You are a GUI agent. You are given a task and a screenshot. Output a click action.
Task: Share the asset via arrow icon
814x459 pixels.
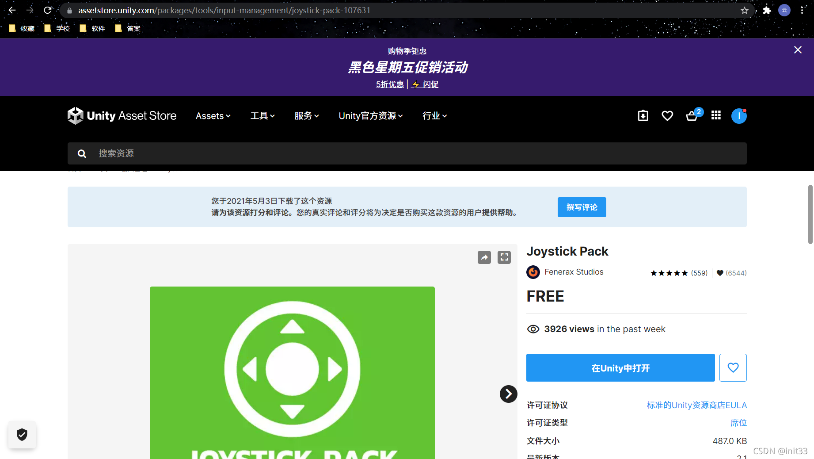pos(484,257)
